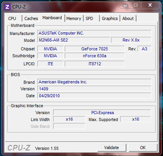Click the Chipset label

28,49
